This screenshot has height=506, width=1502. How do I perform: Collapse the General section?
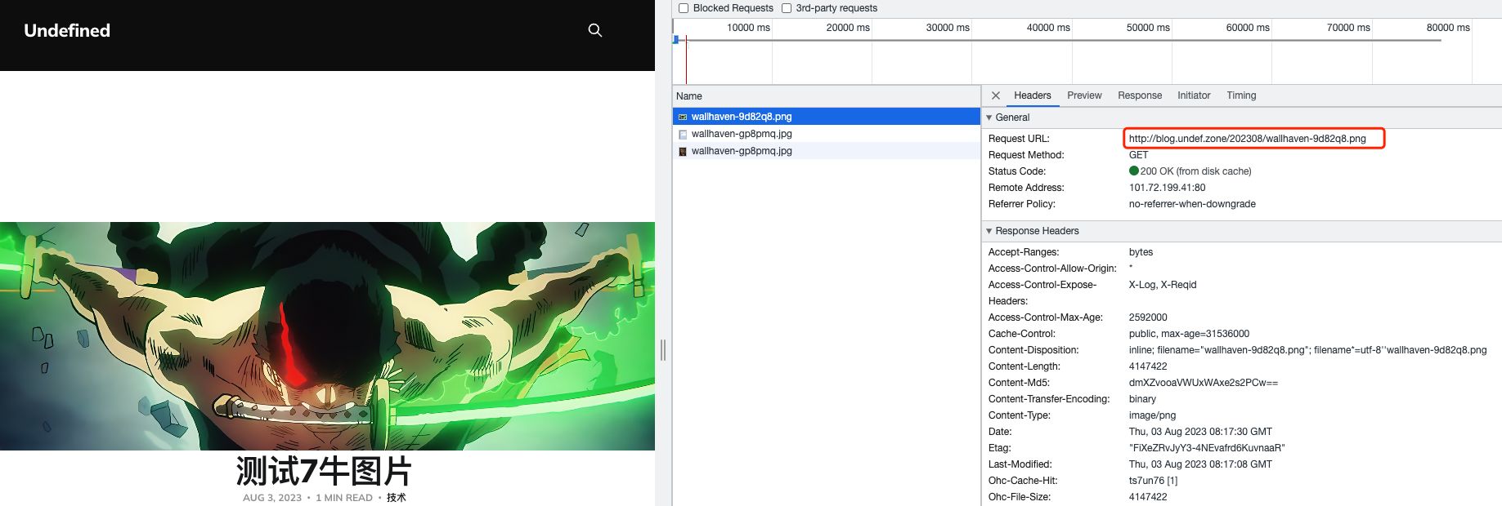point(989,118)
